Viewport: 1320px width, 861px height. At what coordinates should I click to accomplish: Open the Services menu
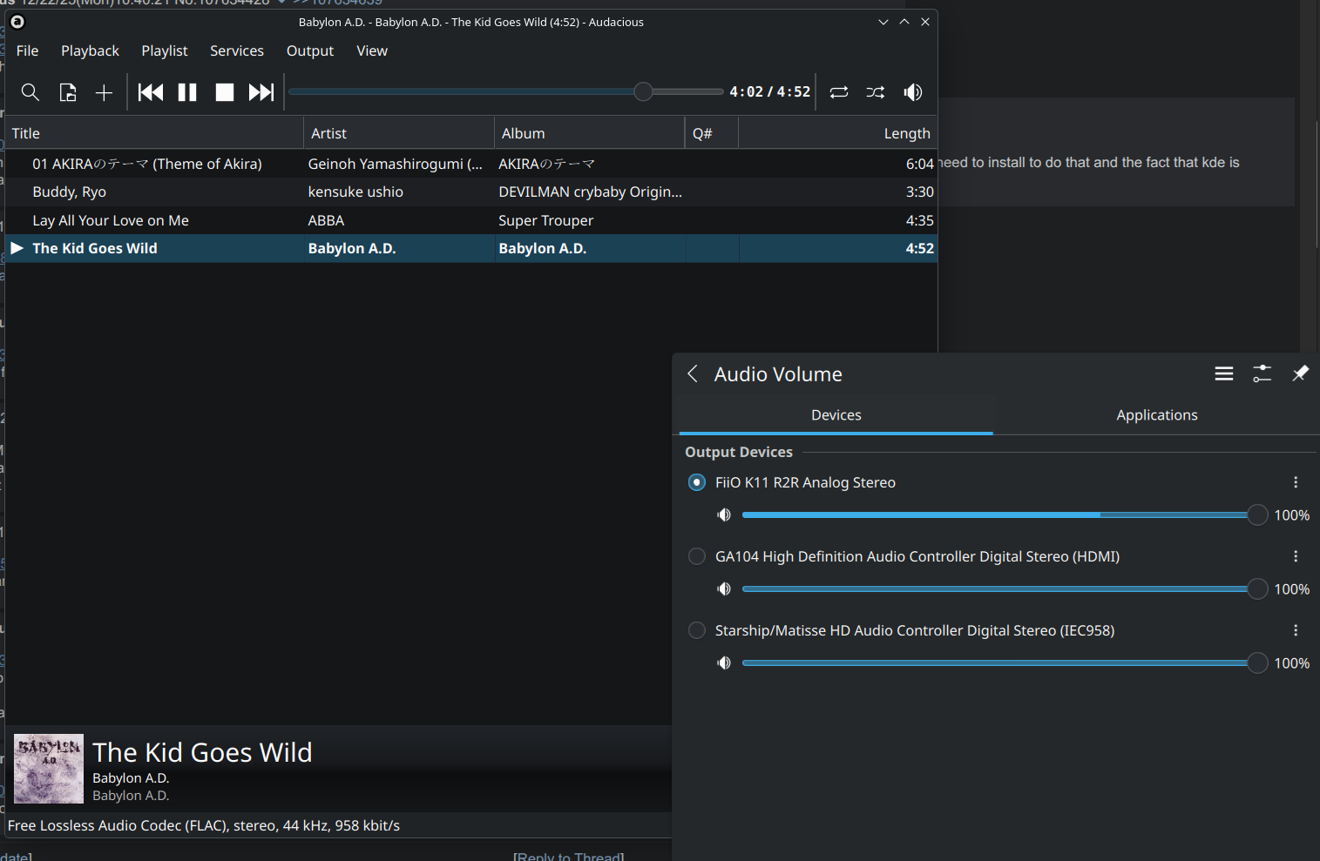point(237,50)
